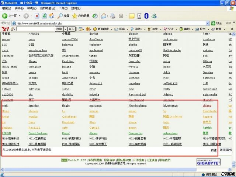The image size is (236, 177).
Task: Click the Edit with Word icon
Action: (121, 16)
